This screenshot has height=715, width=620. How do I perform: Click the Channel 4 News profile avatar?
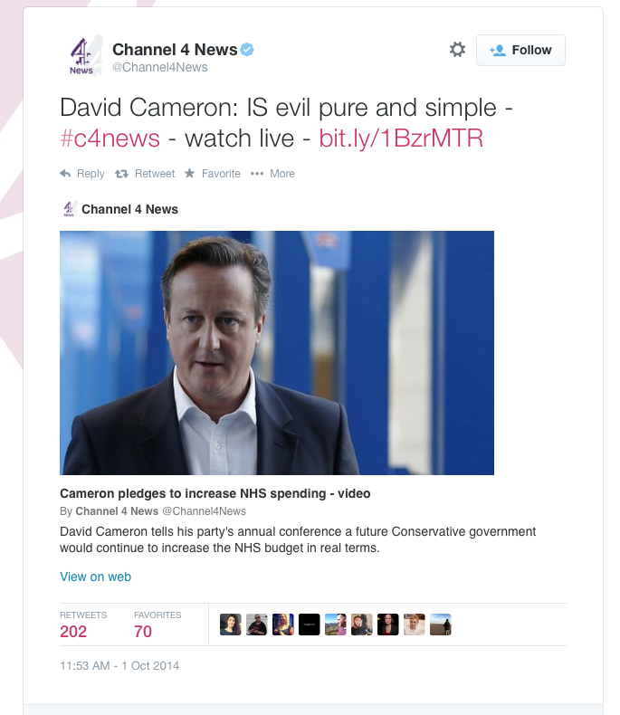[81, 57]
